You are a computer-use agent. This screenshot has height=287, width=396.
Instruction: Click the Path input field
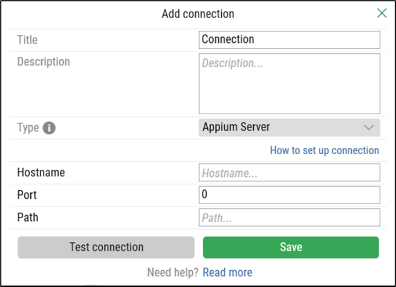289,217
